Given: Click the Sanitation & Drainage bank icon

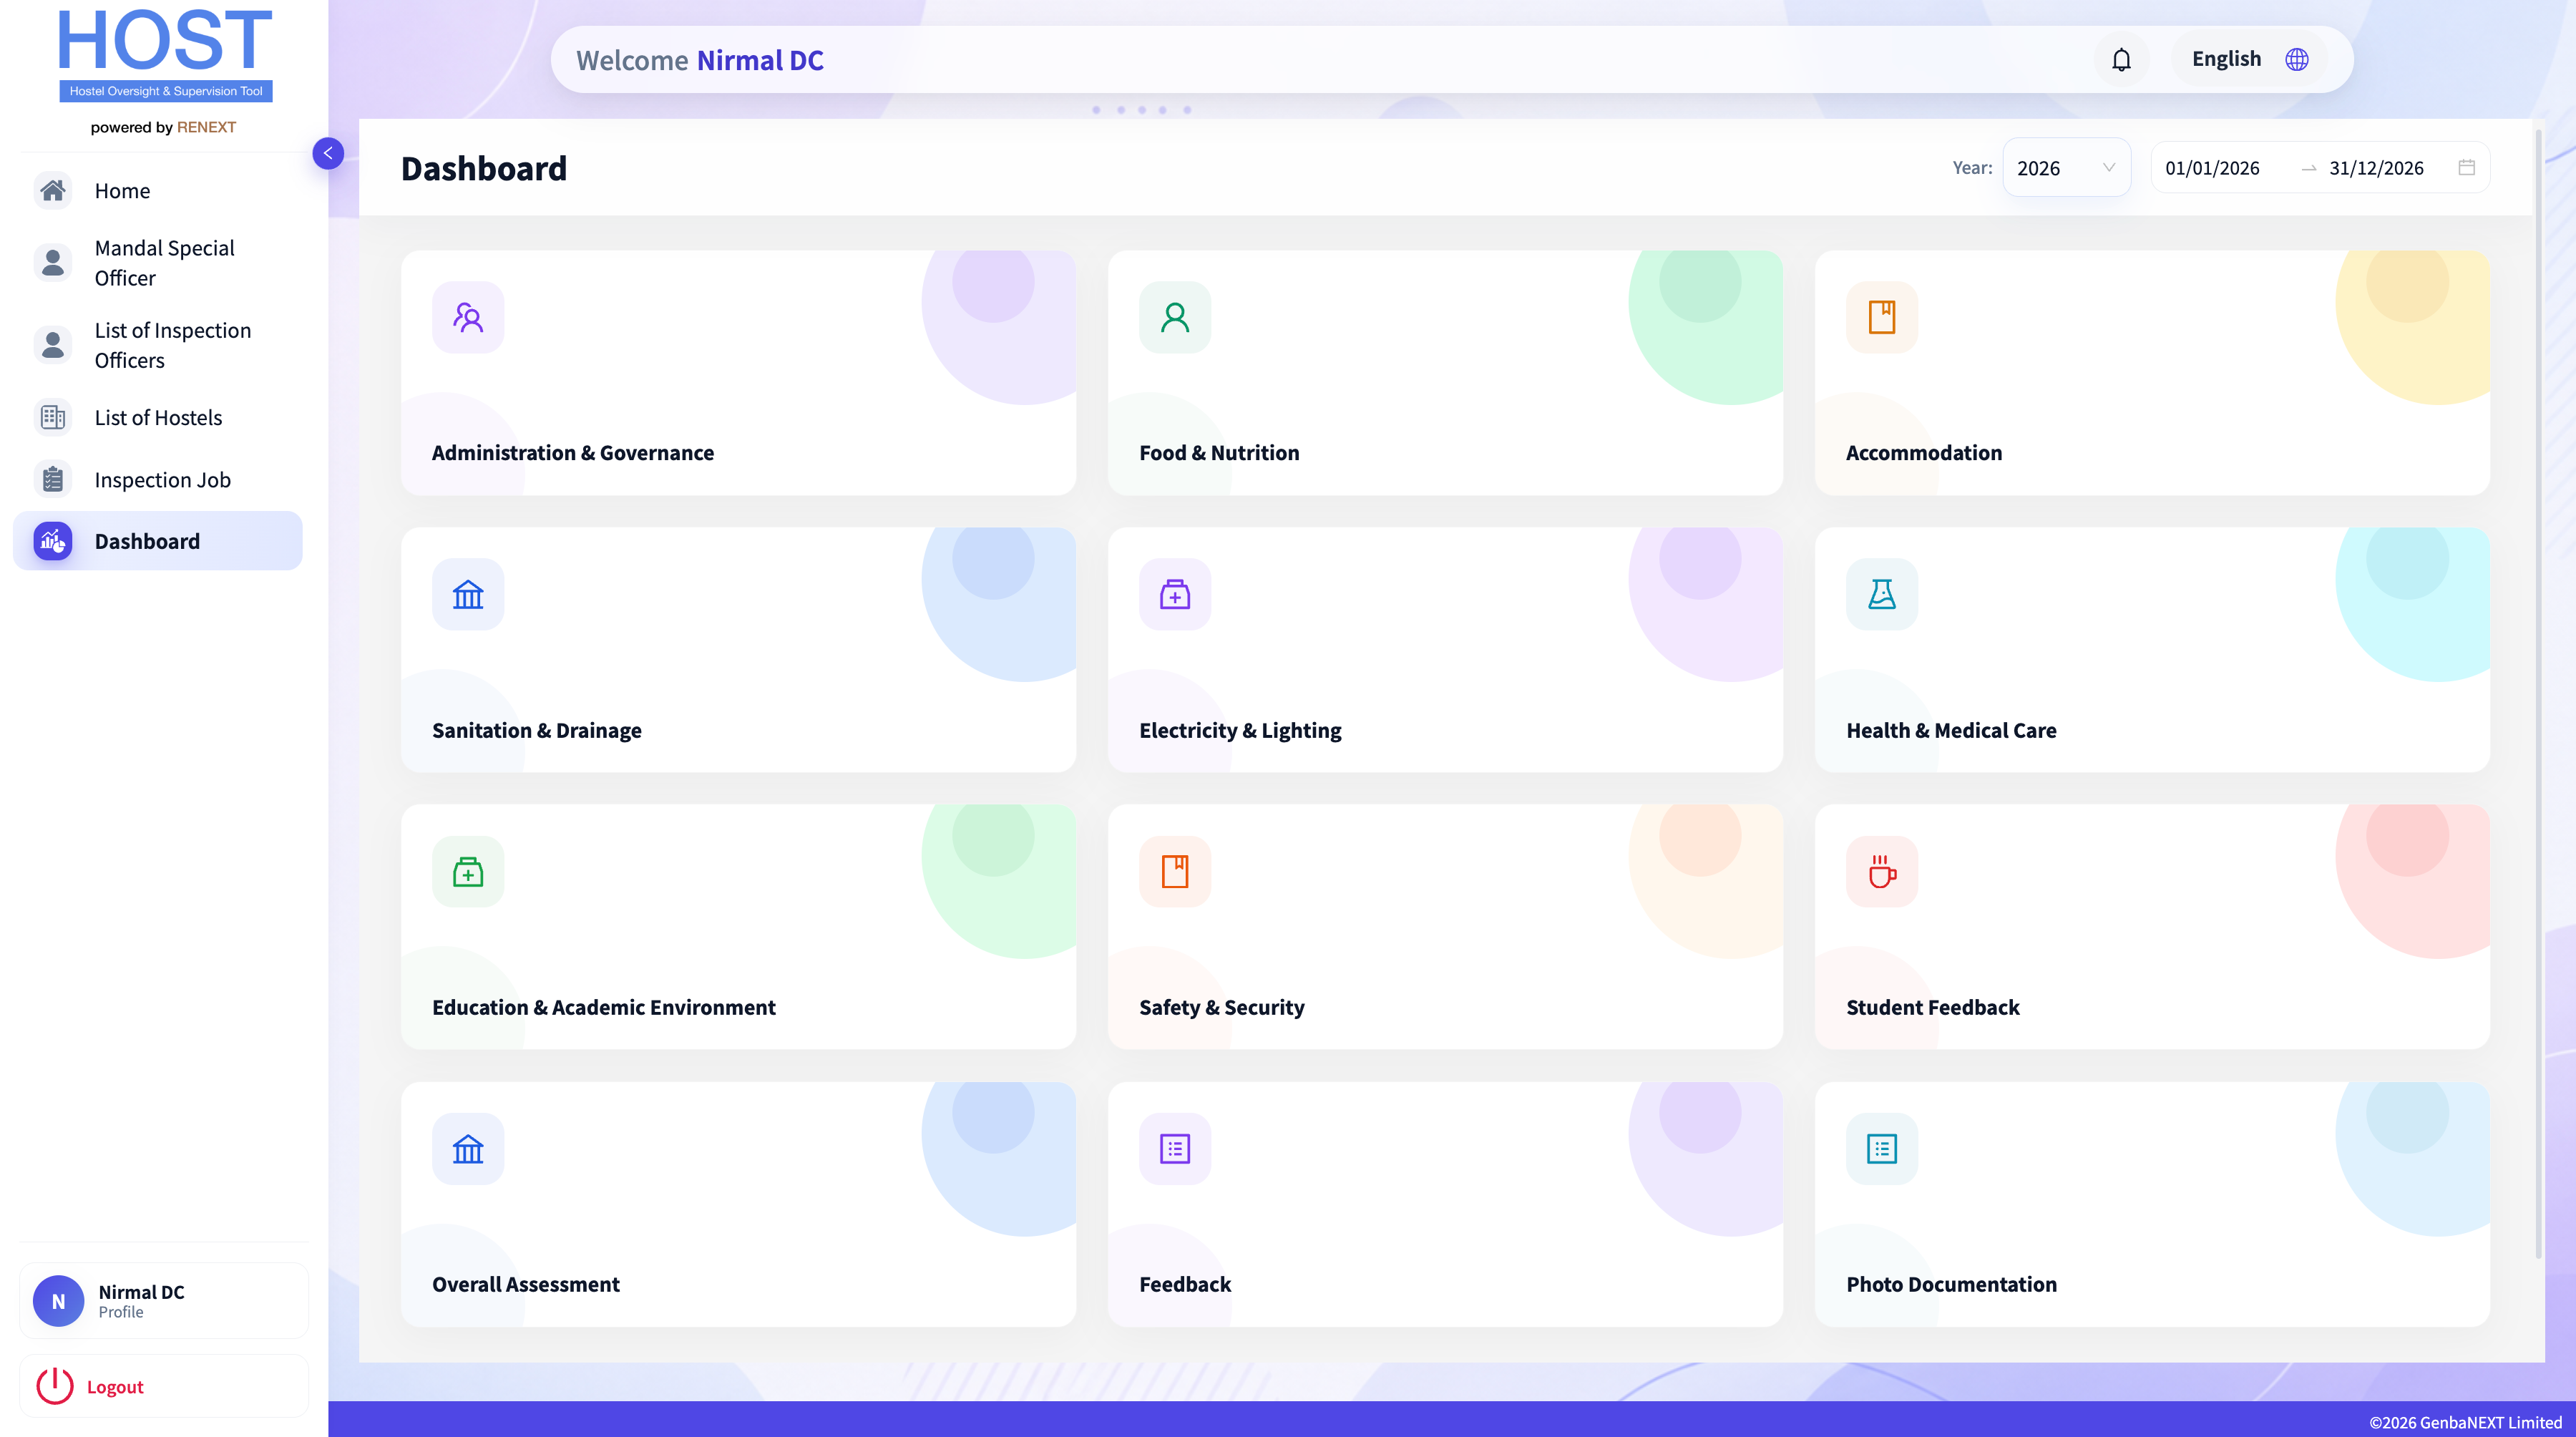Looking at the screenshot, I should pyautogui.click(x=468, y=594).
